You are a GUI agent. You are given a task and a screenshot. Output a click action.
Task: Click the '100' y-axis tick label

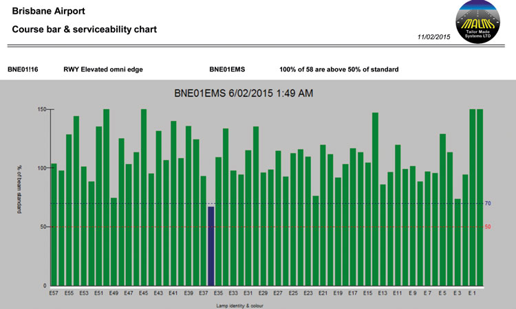tap(41, 168)
